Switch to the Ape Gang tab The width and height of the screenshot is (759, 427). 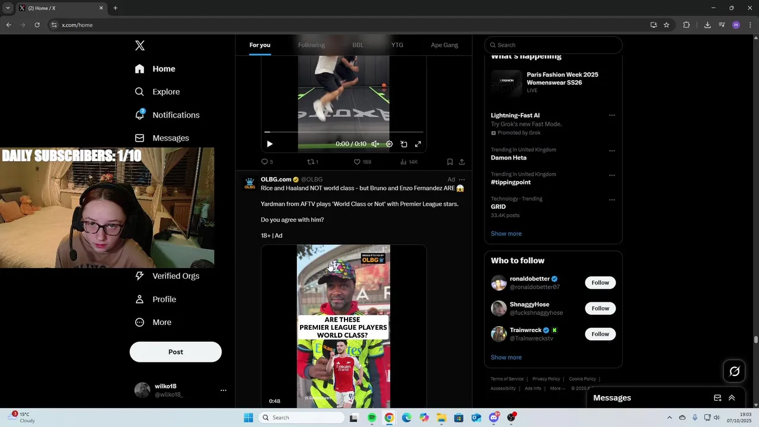tap(444, 45)
